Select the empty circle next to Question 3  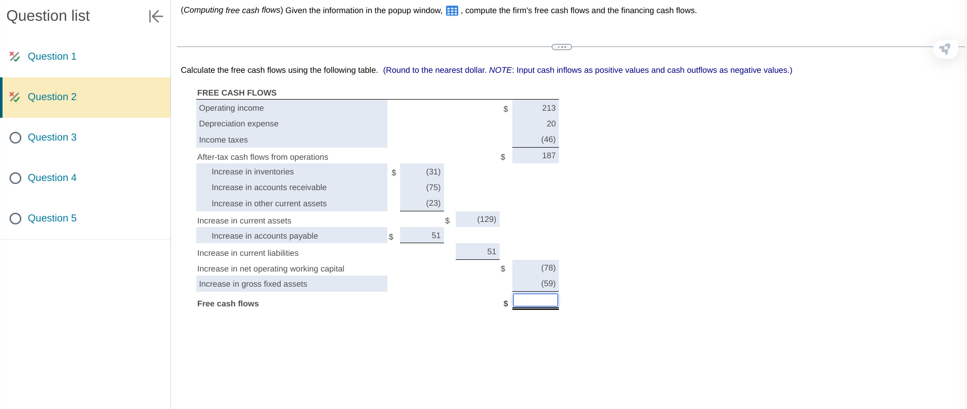click(x=15, y=137)
